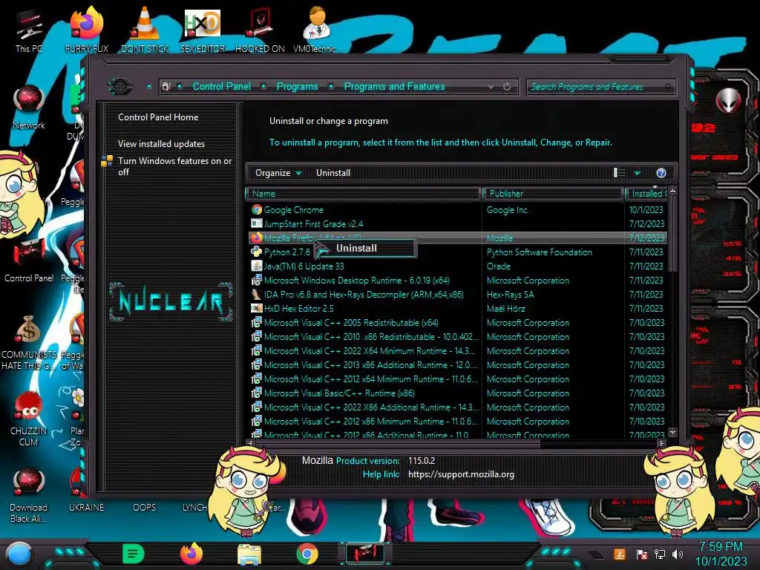This screenshot has height=570, width=760.
Task: Click the Python 2.7.6 row icon
Action: point(256,252)
